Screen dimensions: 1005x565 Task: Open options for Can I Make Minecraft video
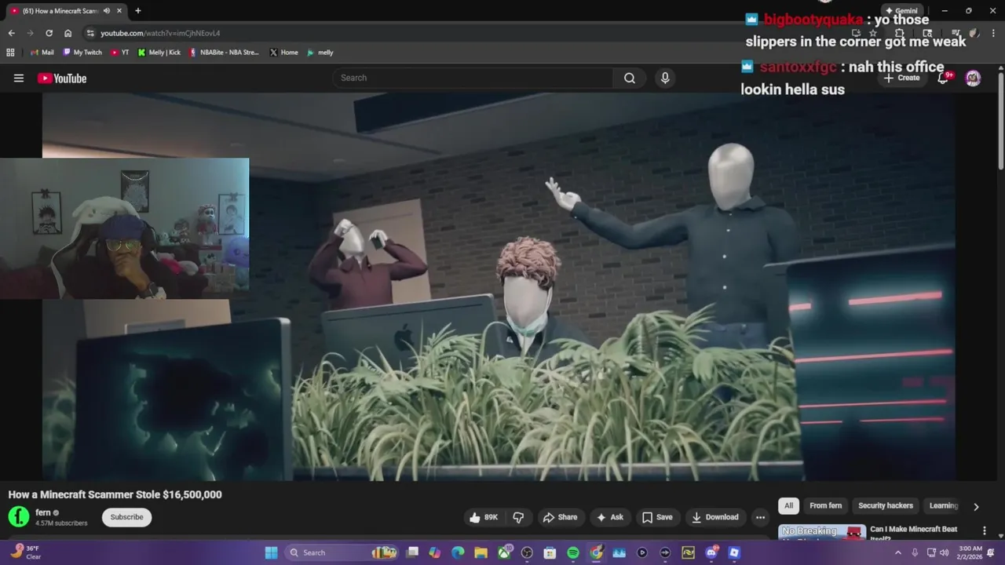(985, 531)
